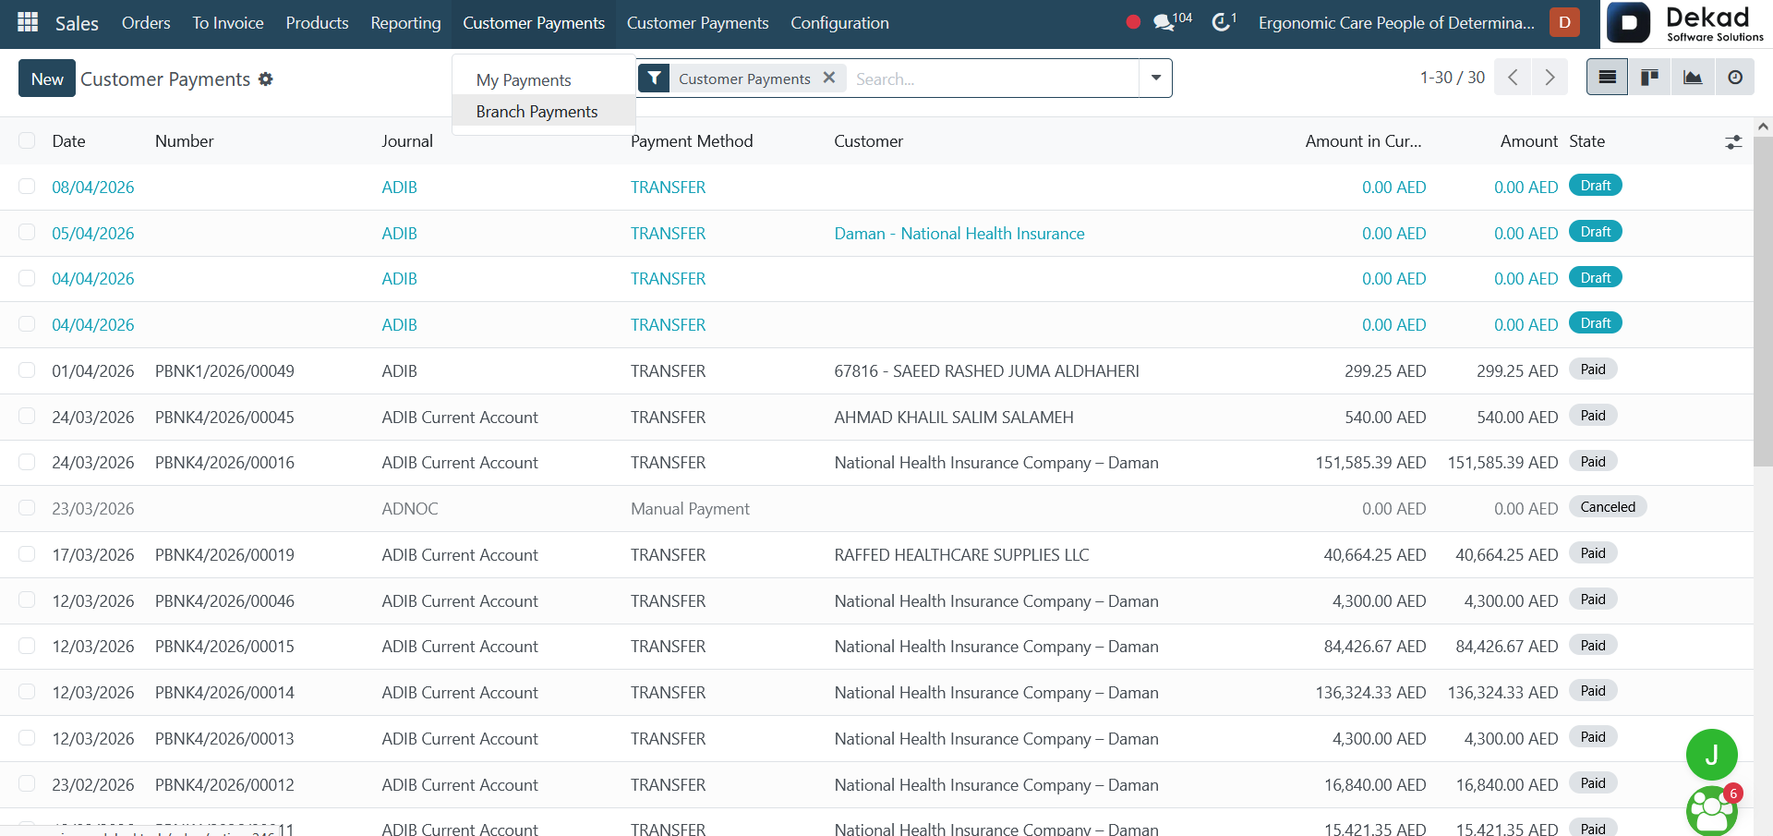Toggle the select all records checkbox
The image size is (1773, 836).
[x=27, y=140]
